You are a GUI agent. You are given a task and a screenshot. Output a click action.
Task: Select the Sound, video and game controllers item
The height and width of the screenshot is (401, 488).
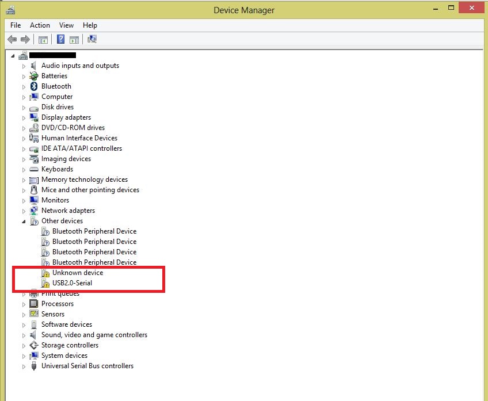94,335
